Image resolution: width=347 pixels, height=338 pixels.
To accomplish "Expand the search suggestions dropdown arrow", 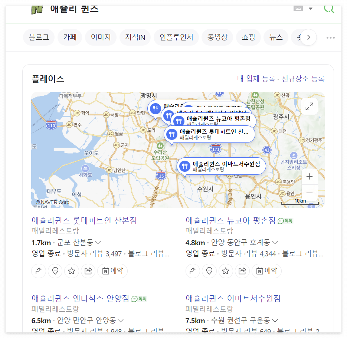I will pyautogui.click(x=311, y=9).
